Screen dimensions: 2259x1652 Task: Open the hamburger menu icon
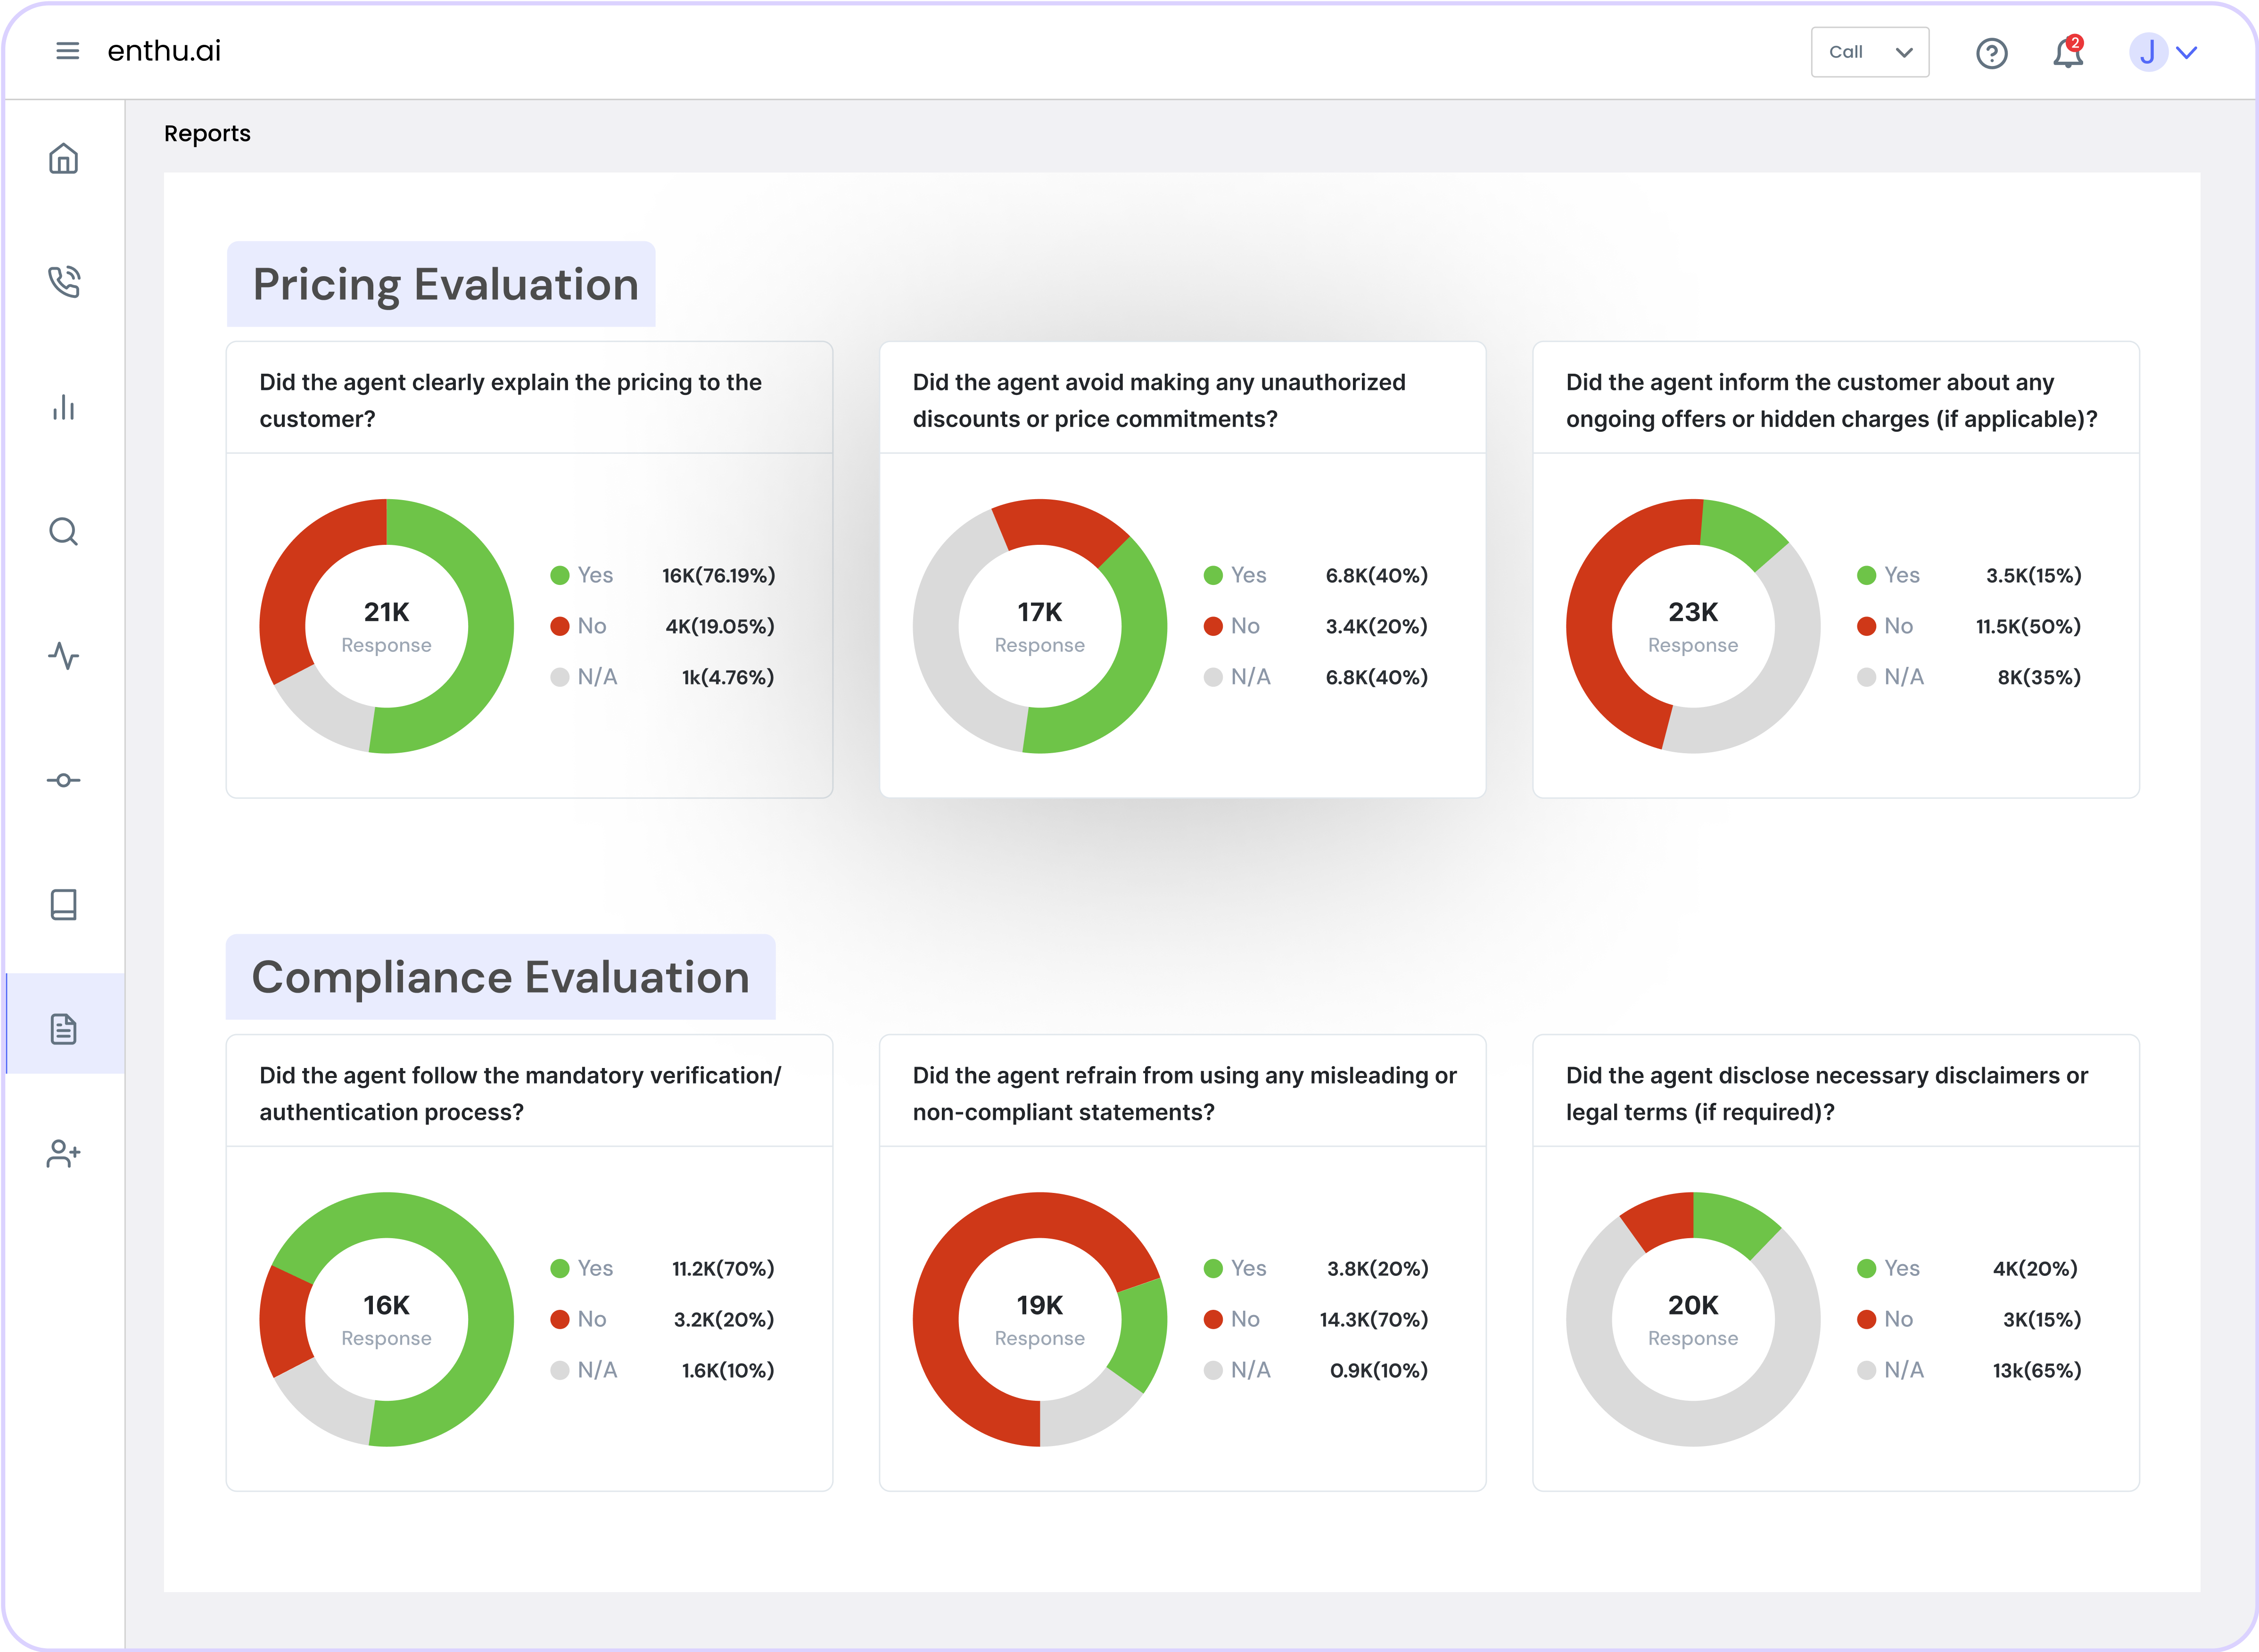click(67, 51)
